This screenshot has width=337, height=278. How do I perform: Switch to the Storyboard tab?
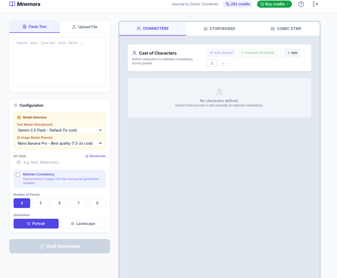[x=219, y=29]
